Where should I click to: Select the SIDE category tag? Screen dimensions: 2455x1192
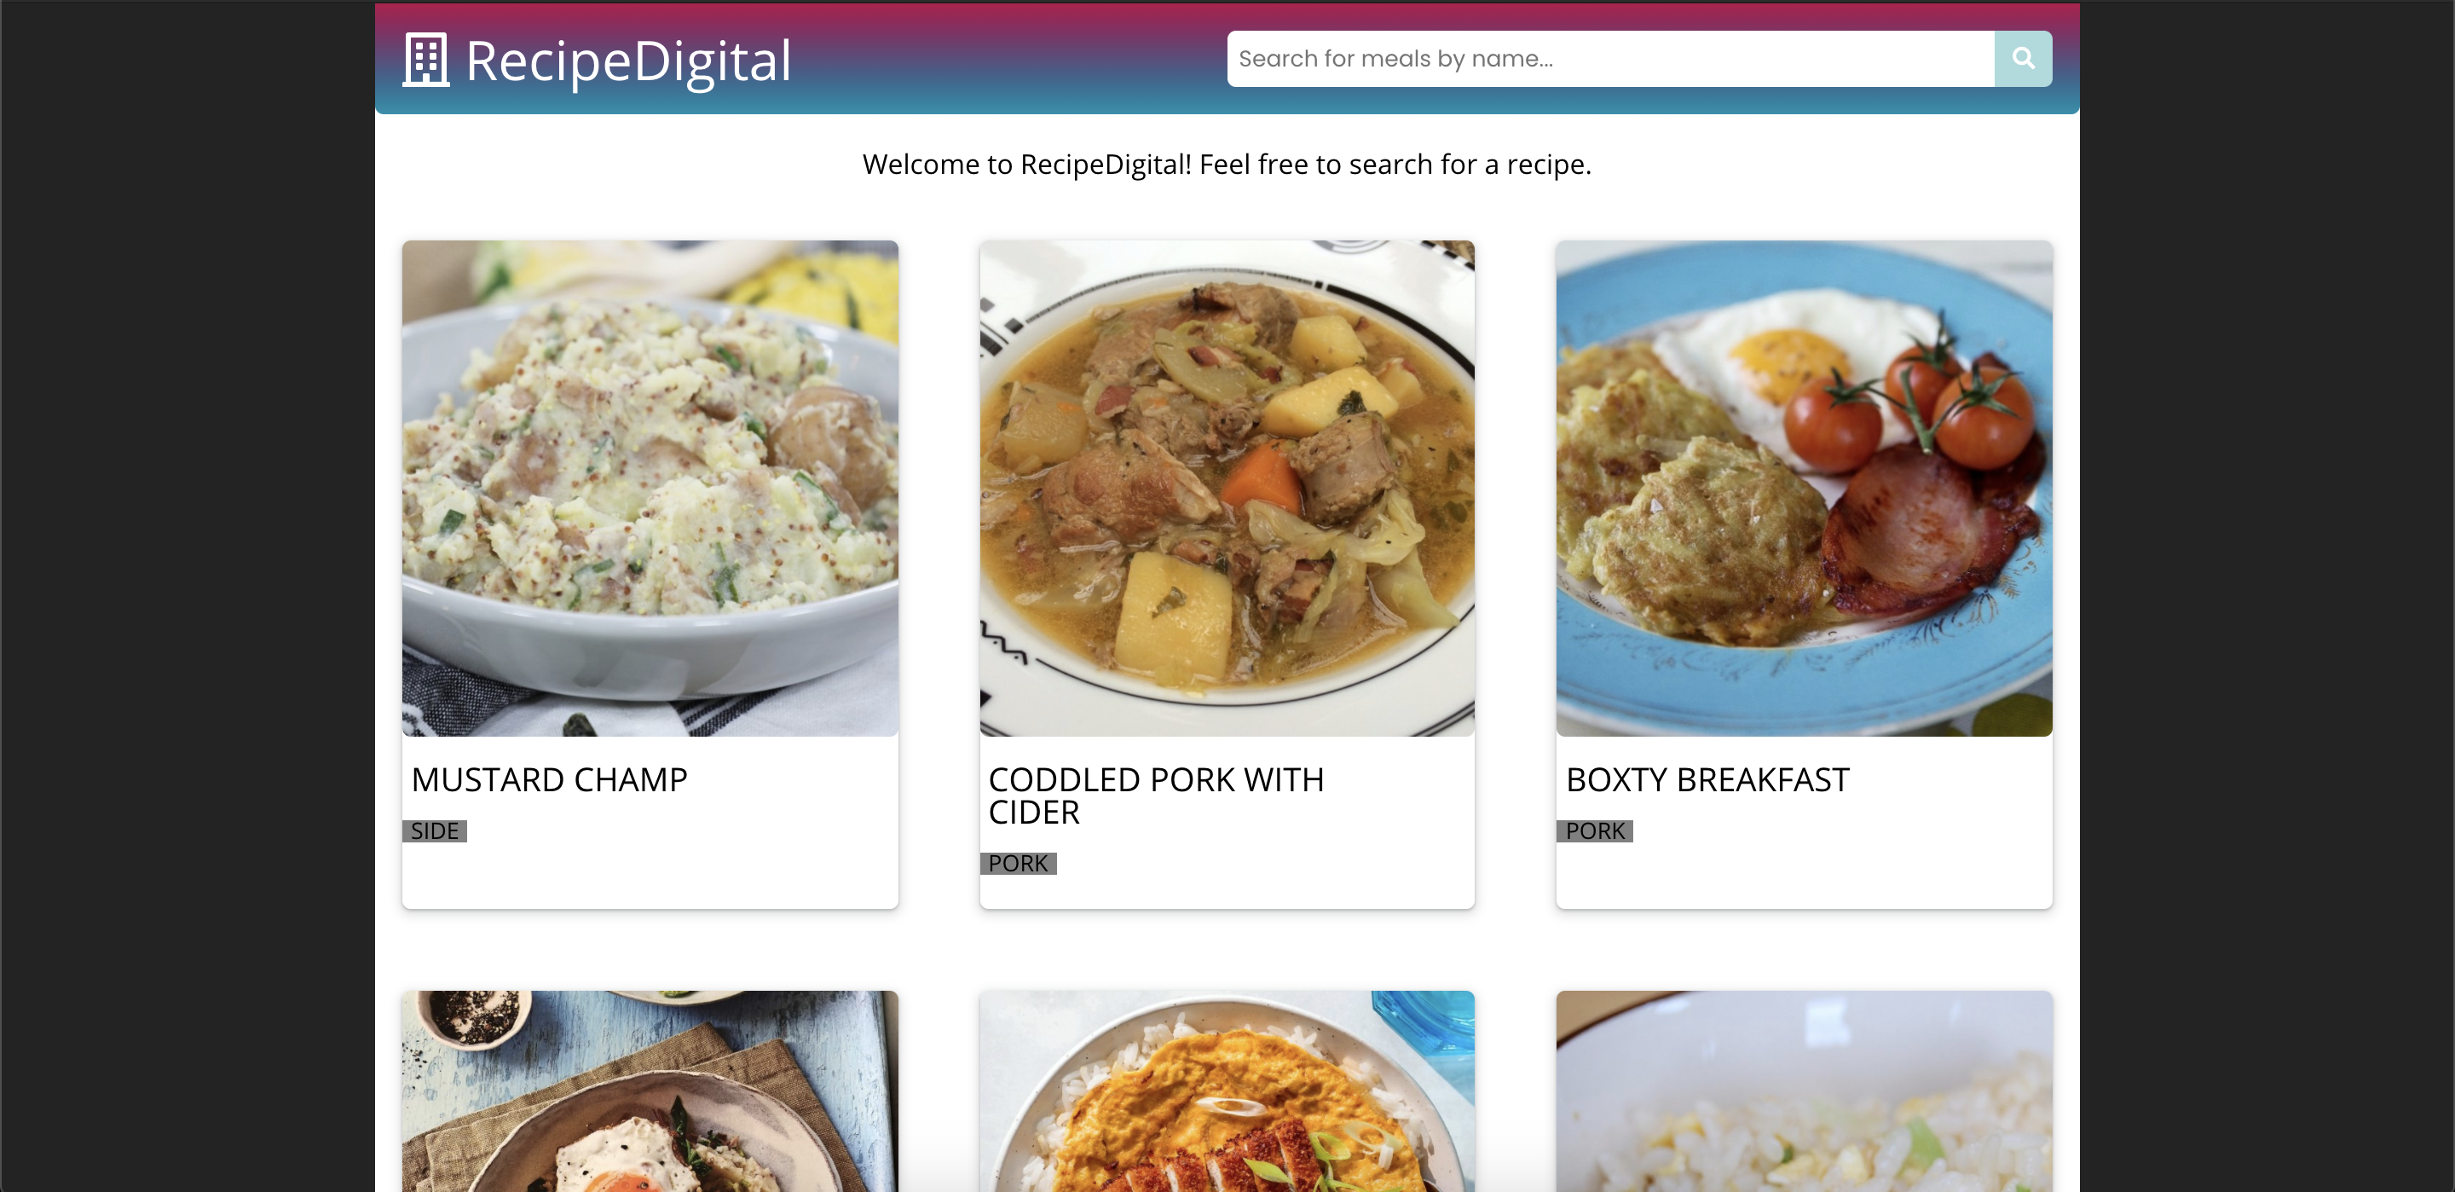435,830
